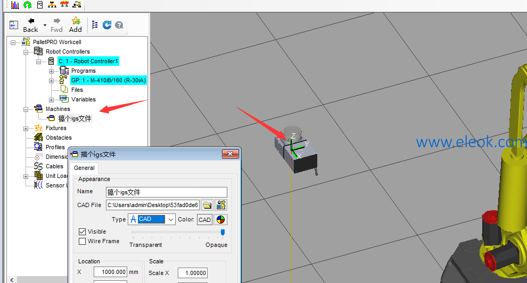Click the blue refresh icon
Screen dimensions: 527x283
pyautogui.click(x=107, y=25)
